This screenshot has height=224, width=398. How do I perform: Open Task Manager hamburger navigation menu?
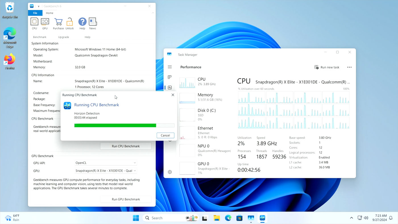170,67
